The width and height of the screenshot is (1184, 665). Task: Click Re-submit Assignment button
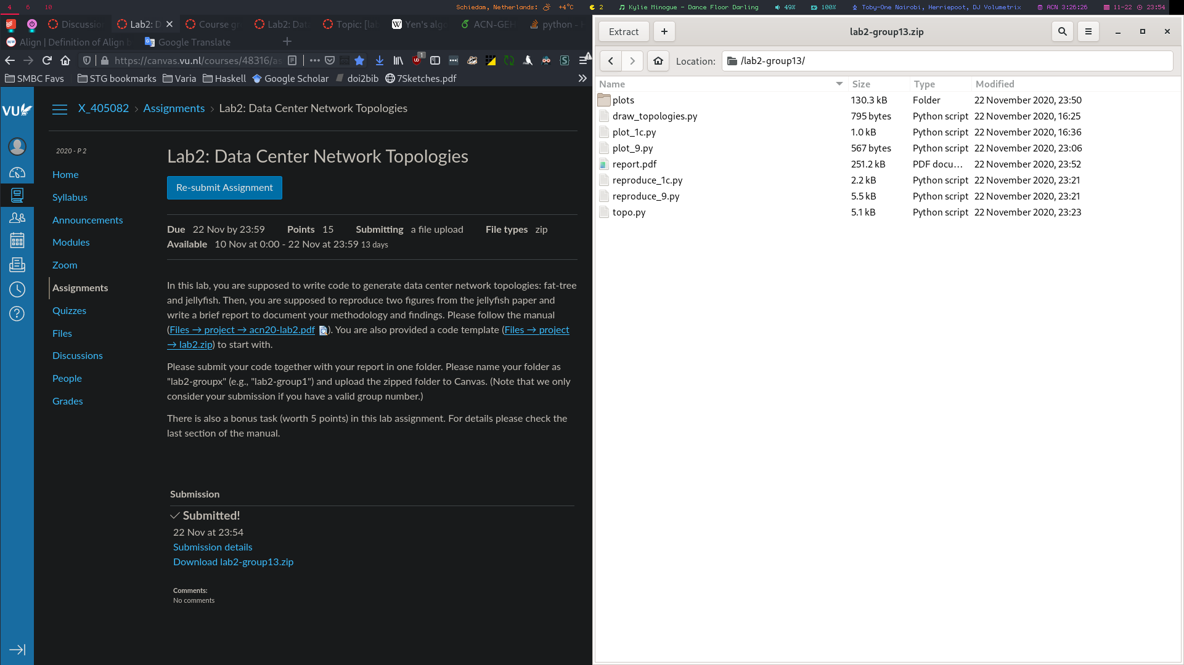224,188
